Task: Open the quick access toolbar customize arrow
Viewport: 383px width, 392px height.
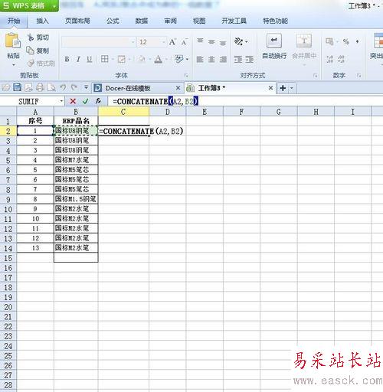Action: pyautogui.click(x=86, y=87)
